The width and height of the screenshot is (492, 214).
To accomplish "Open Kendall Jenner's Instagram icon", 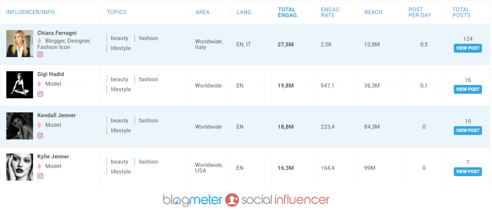I will tap(40, 135).
